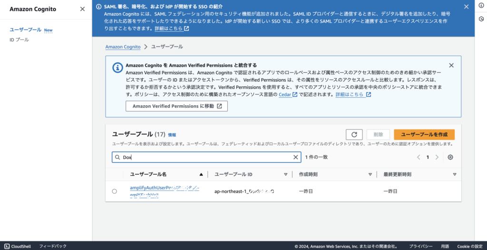Open プライバシー footer link

click(x=420, y=246)
